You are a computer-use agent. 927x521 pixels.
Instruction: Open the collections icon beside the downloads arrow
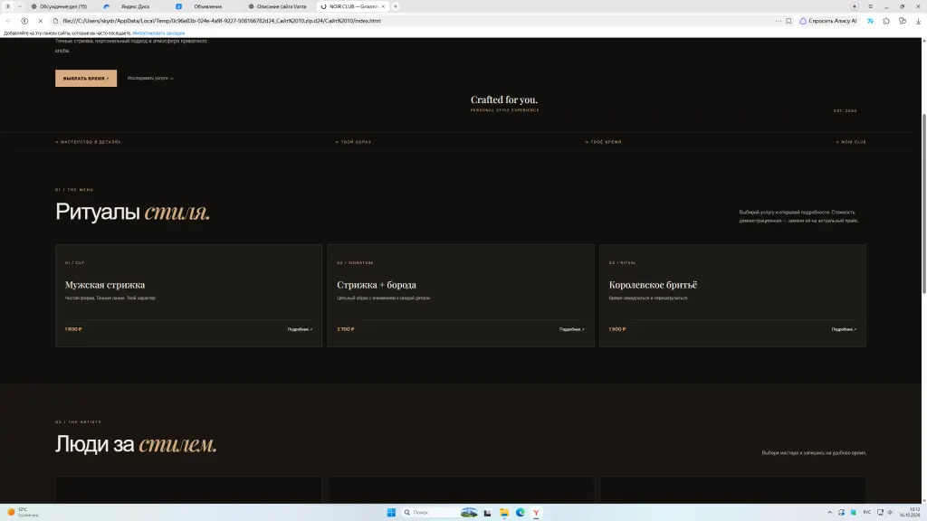[x=903, y=21]
